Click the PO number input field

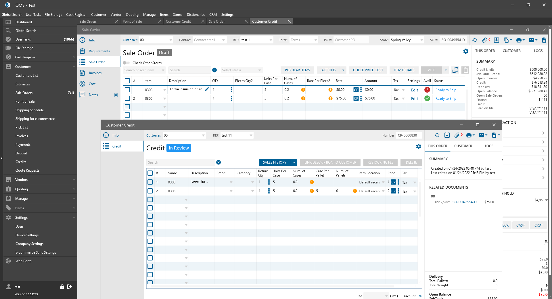tap(351, 40)
